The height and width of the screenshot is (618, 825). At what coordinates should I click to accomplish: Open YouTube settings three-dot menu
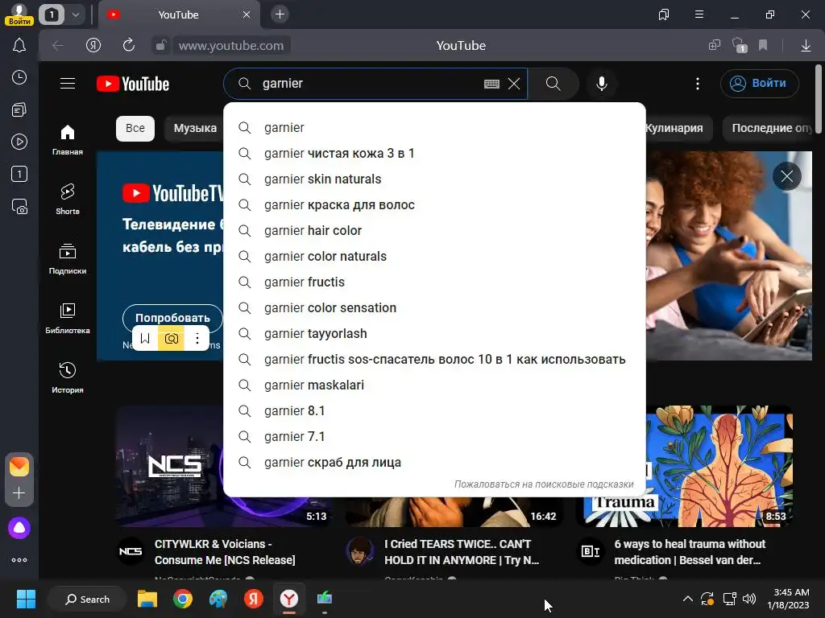pos(698,84)
